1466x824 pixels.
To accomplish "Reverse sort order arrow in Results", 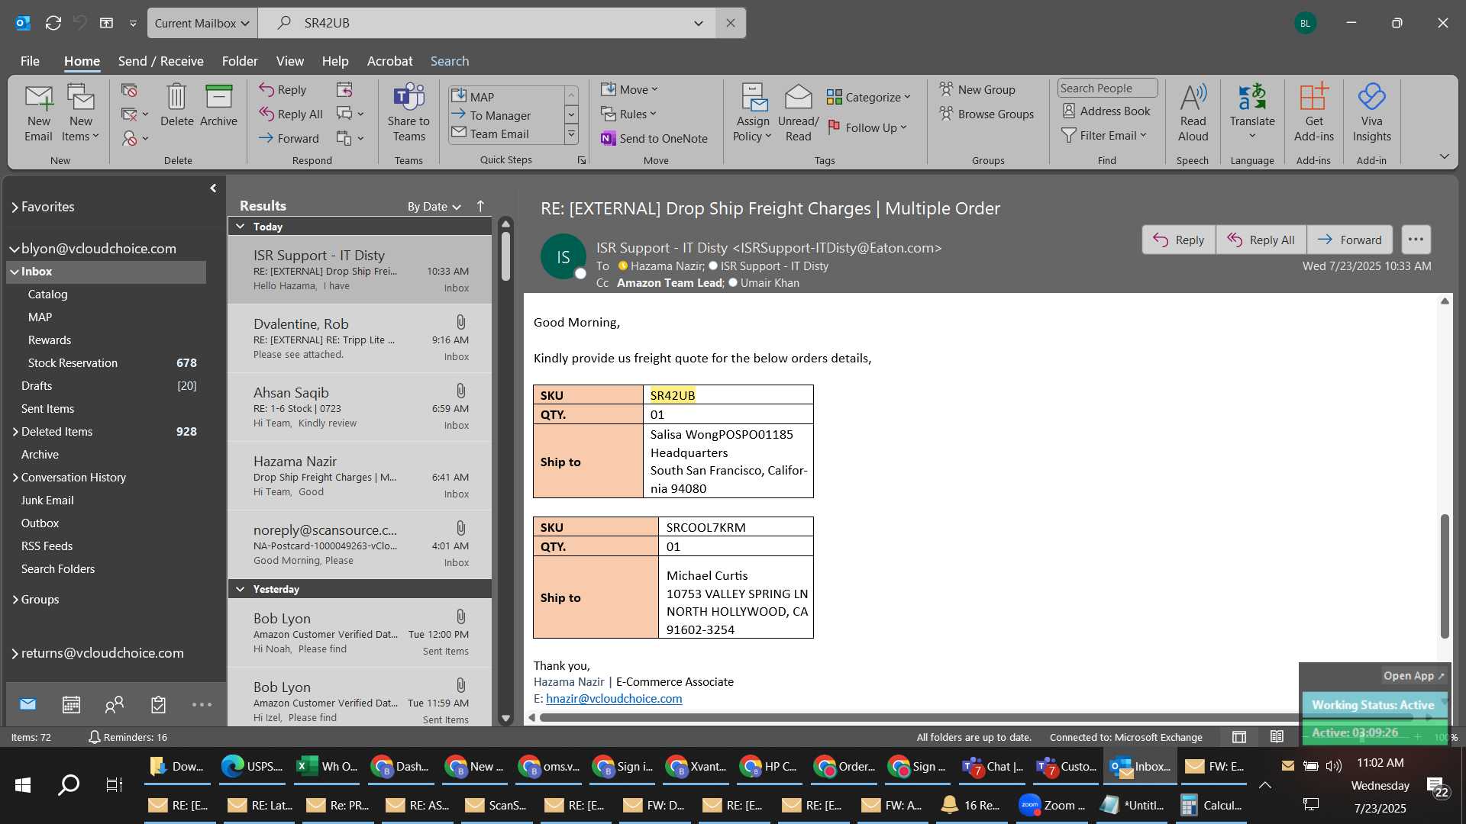I will coord(480,206).
